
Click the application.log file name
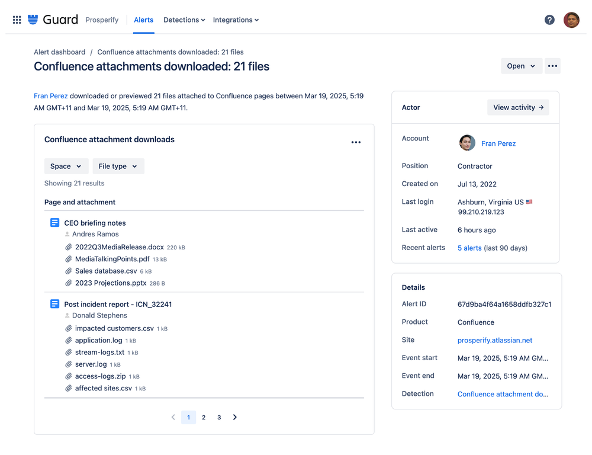click(98, 341)
